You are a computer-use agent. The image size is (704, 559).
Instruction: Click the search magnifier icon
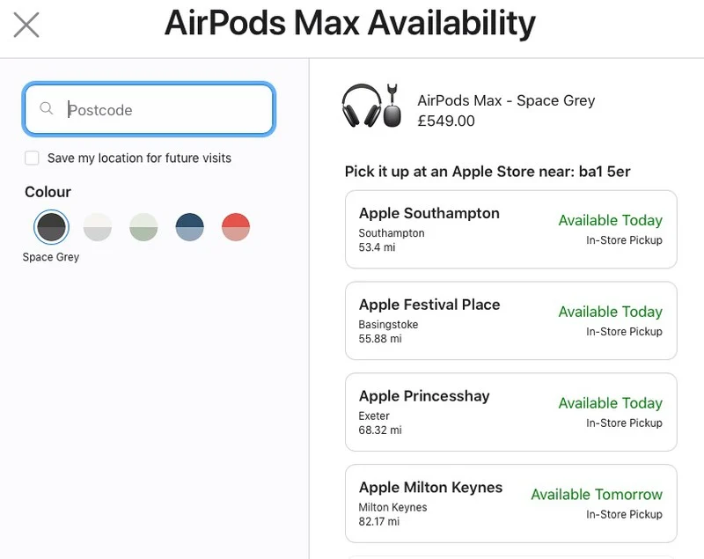click(x=47, y=110)
